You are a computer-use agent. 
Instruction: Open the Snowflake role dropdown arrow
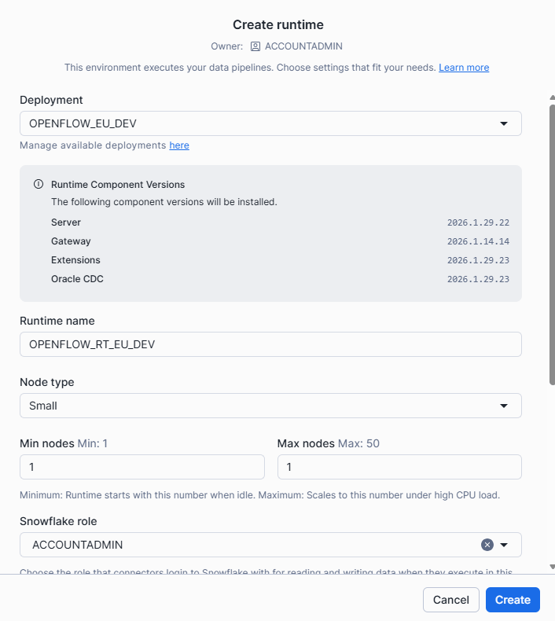505,545
